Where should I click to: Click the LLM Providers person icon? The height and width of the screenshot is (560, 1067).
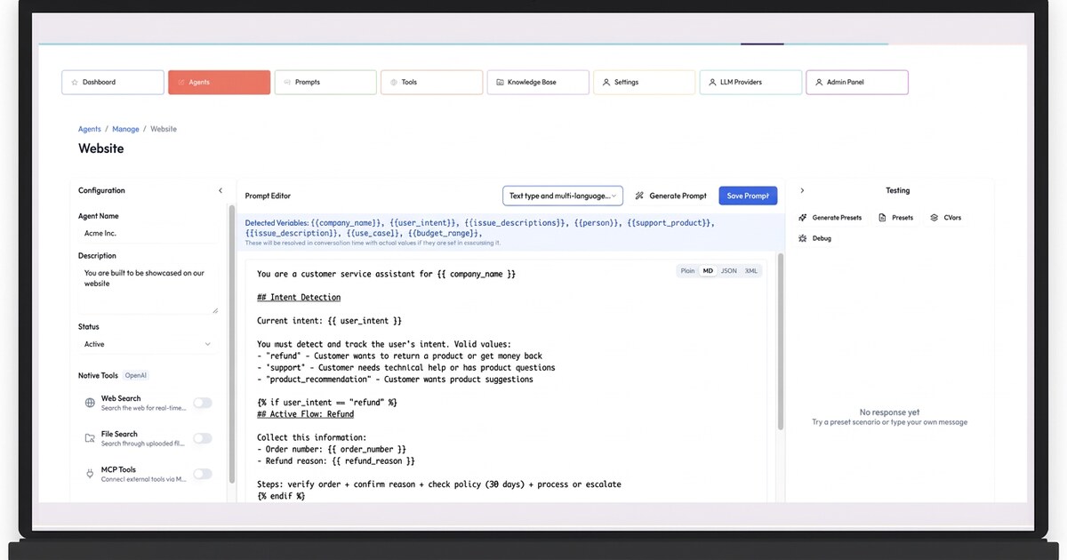[x=712, y=83]
